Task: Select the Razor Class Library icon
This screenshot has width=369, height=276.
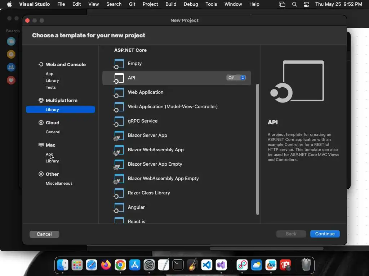Action: pos(119,193)
